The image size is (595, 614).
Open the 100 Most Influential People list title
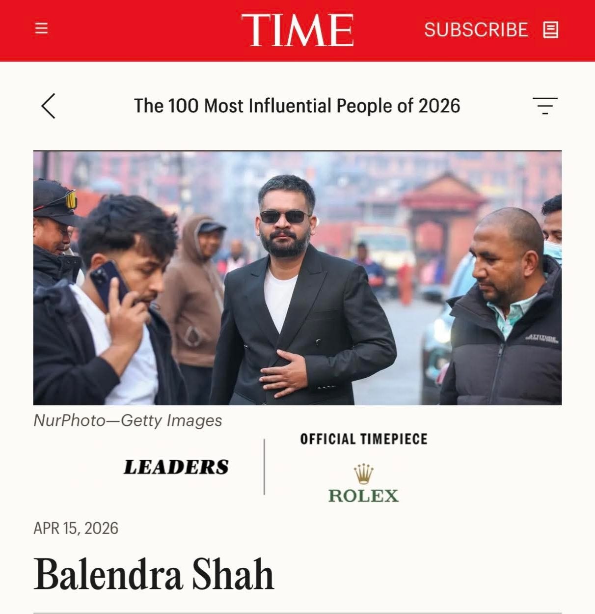297,106
